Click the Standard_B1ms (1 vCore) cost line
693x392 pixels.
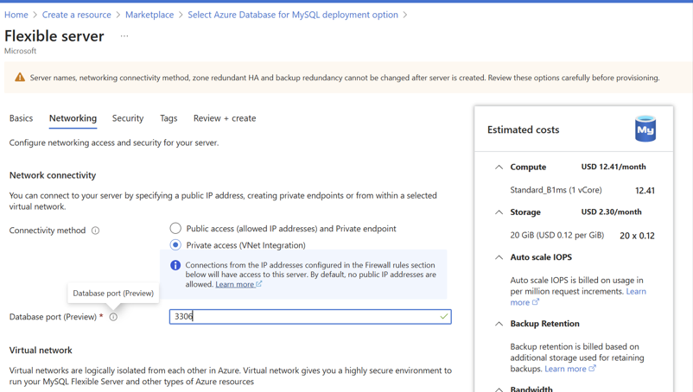click(x=556, y=190)
